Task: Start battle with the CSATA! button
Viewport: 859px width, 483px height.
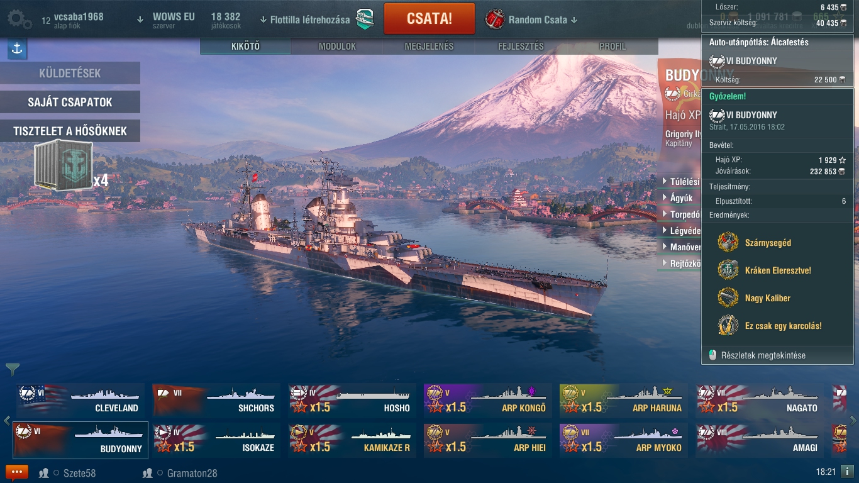Action: coord(429,19)
